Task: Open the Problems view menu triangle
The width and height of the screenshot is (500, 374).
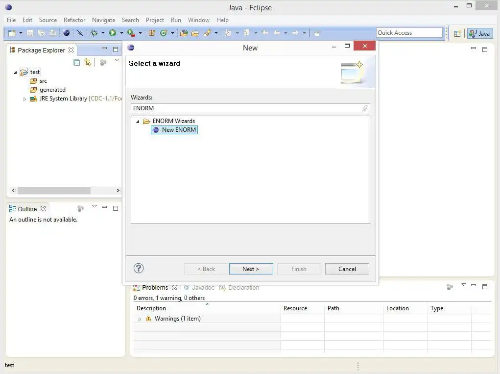Action: [464, 284]
